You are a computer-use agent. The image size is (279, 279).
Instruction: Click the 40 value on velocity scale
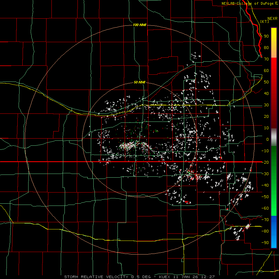pos(266,93)
